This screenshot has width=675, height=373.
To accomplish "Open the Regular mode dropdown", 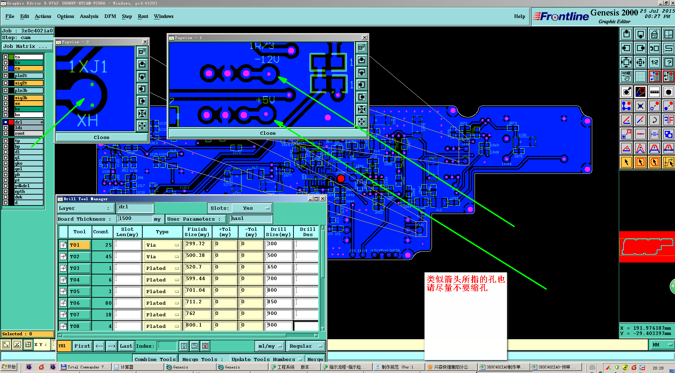I will coord(305,346).
